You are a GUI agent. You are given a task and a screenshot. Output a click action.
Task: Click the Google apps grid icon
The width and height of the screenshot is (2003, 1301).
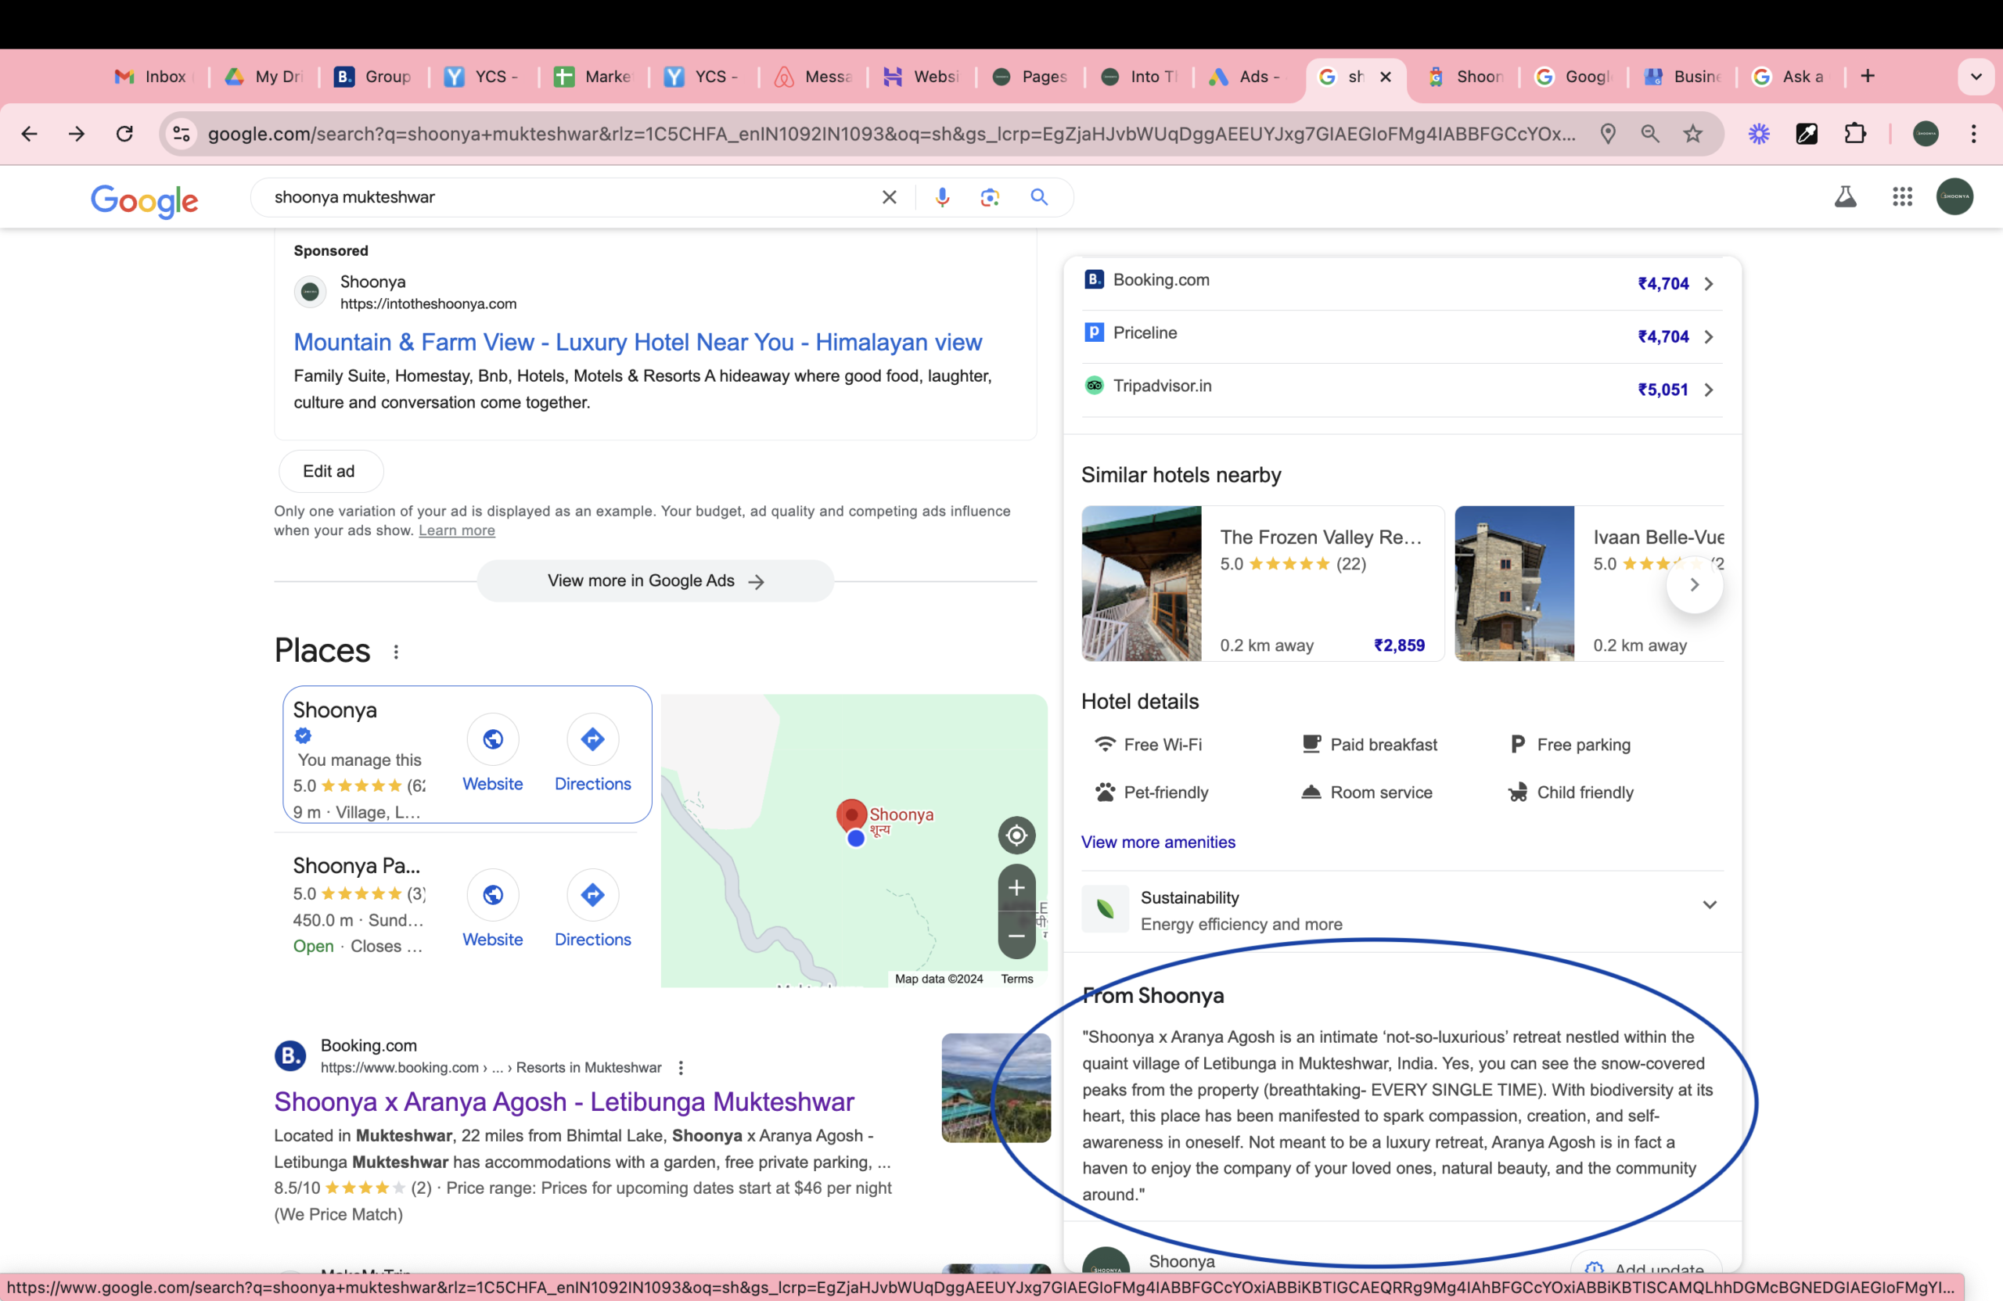click(1902, 197)
